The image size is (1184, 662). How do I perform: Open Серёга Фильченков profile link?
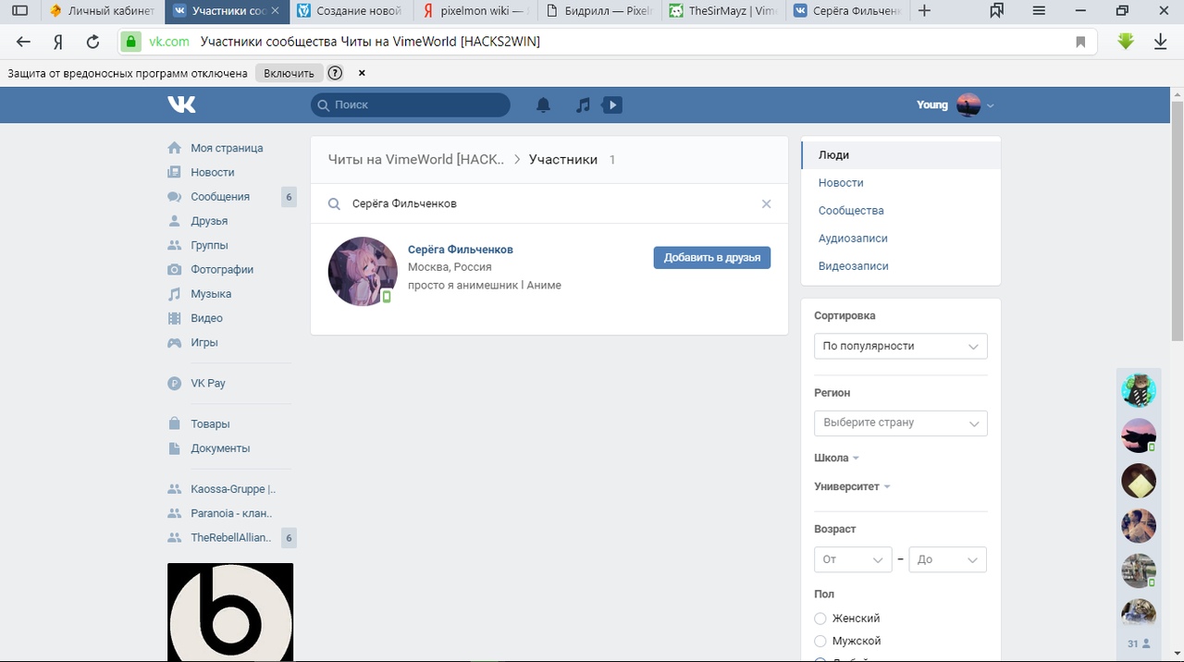click(x=460, y=250)
